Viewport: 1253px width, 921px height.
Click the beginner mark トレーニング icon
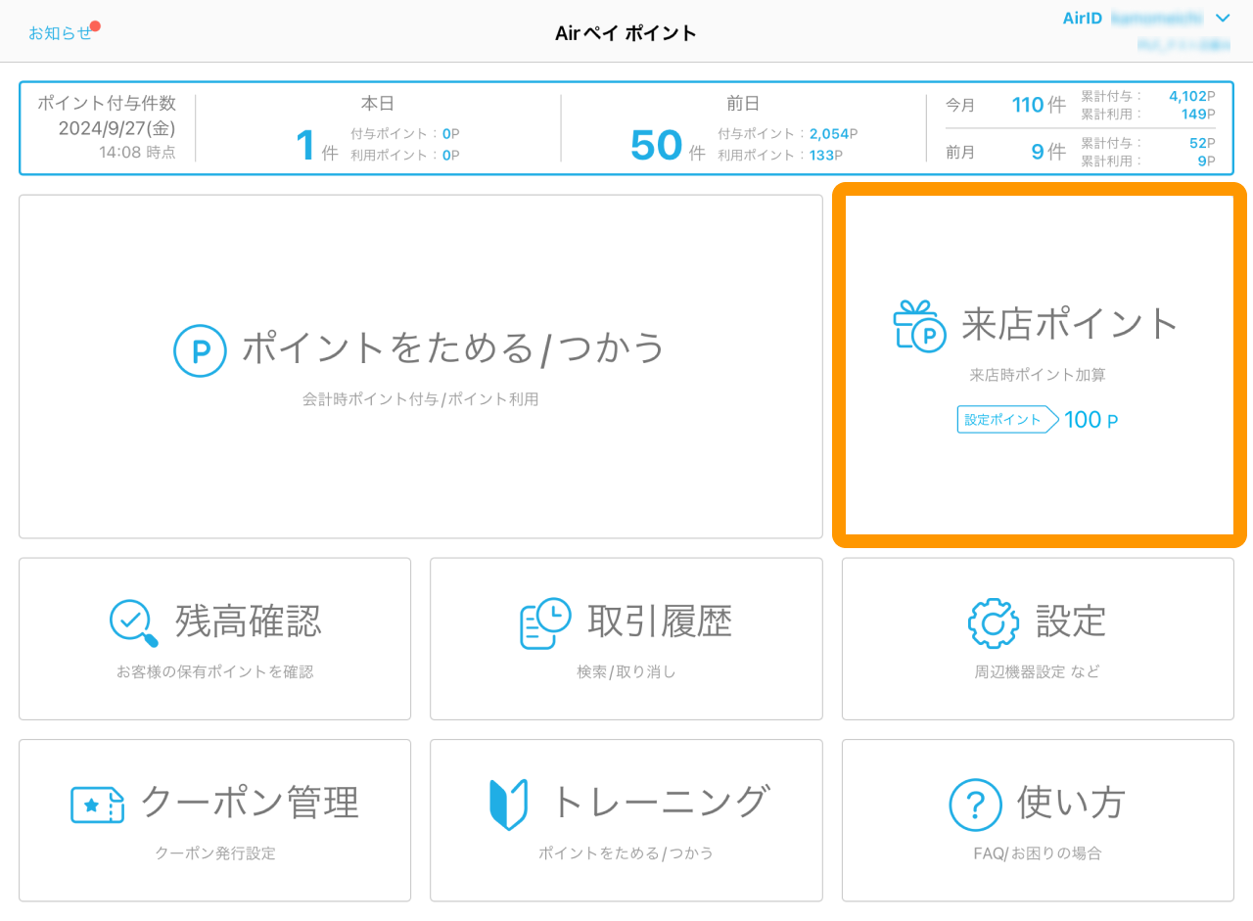508,805
